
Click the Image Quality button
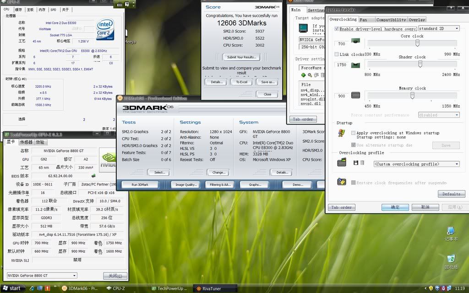pyautogui.click(x=186, y=184)
